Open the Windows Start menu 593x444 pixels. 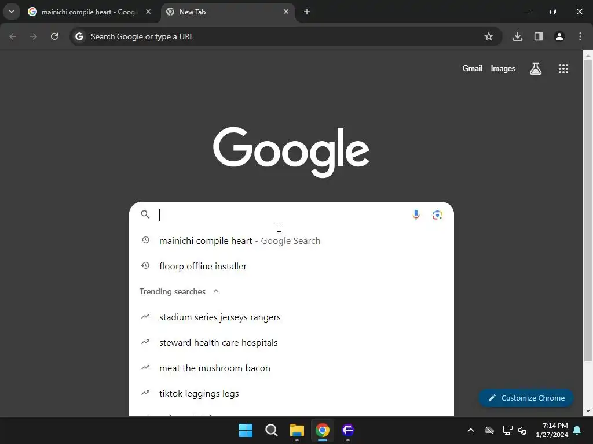pyautogui.click(x=246, y=430)
